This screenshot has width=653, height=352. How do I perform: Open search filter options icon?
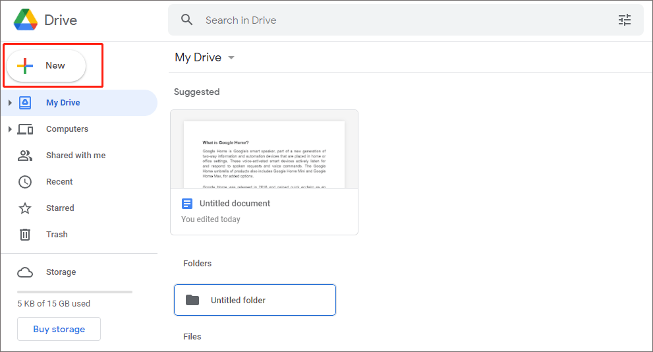pos(624,20)
